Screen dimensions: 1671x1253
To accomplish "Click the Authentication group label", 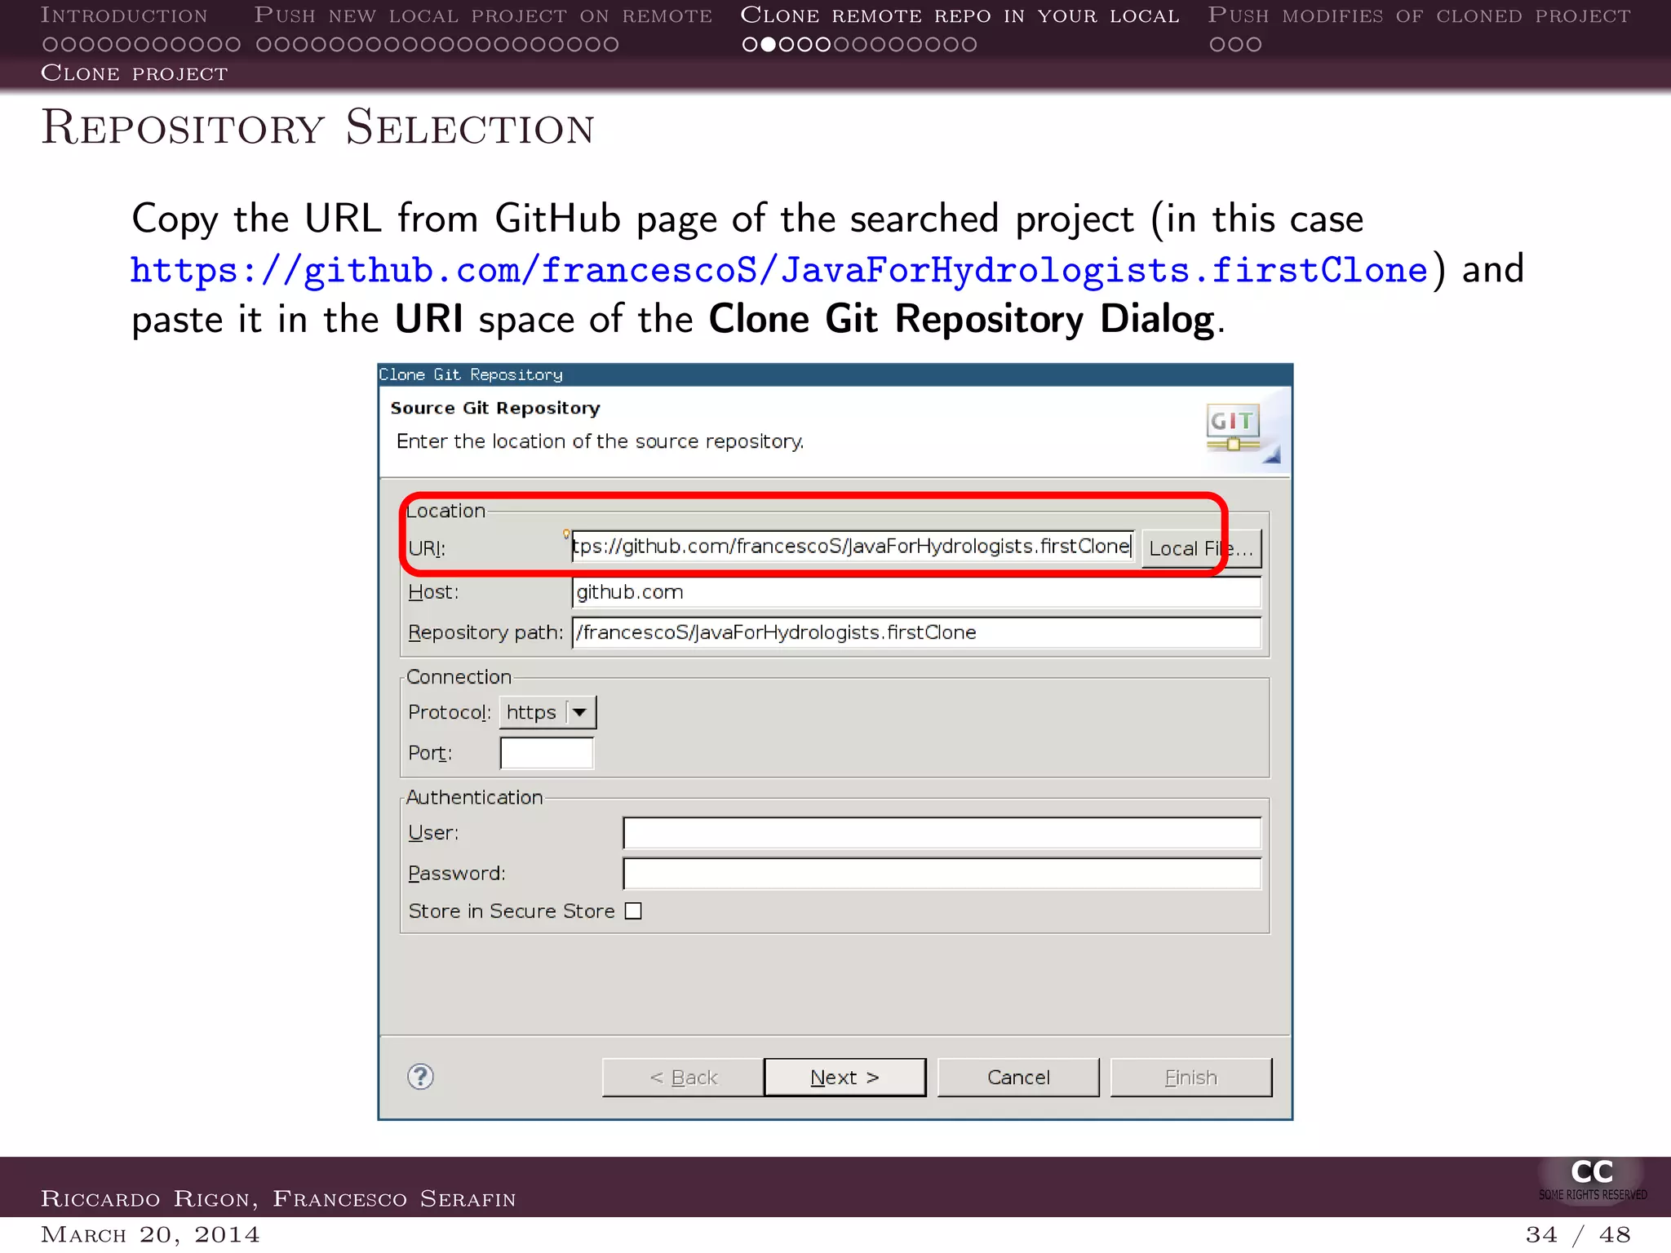I will pyautogui.click(x=474, y=797).
